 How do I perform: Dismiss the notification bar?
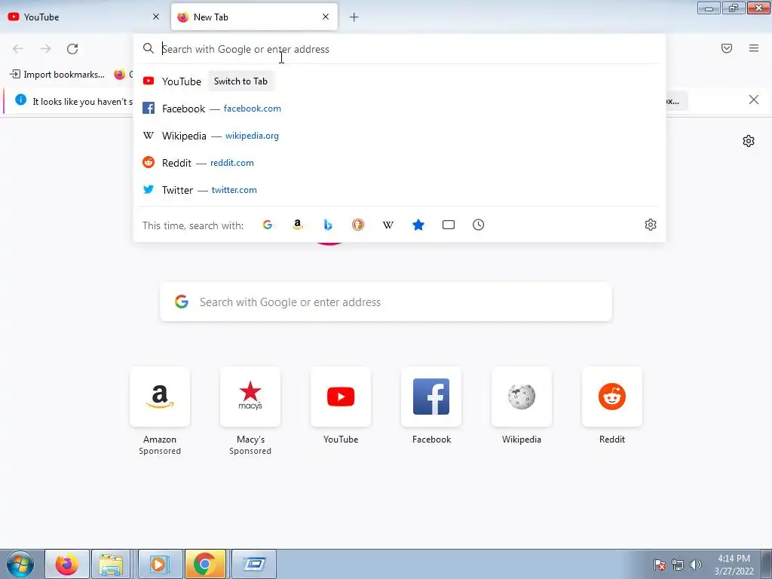coord(753,100)
